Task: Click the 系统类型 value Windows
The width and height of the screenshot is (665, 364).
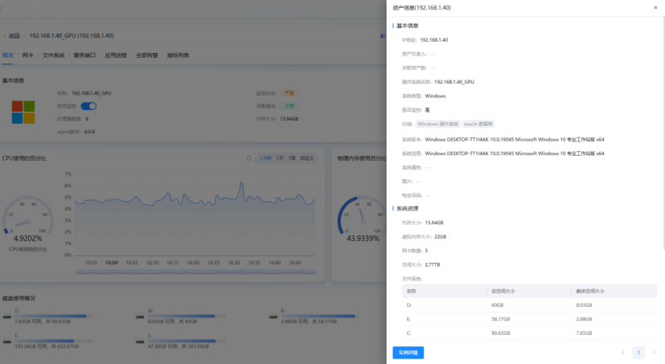Action: [x=435, y=96]
